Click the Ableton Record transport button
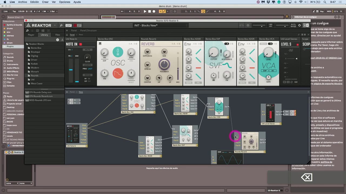Screen dimensions: 346x194 154,11
